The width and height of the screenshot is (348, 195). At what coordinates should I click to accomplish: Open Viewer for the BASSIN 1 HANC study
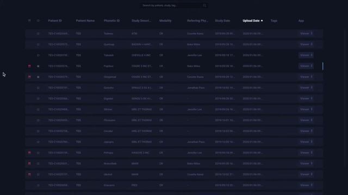point(304,44)
